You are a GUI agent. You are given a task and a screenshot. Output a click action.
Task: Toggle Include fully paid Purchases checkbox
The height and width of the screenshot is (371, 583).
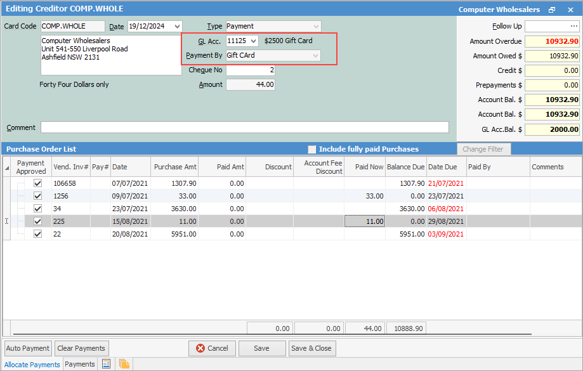311,149
